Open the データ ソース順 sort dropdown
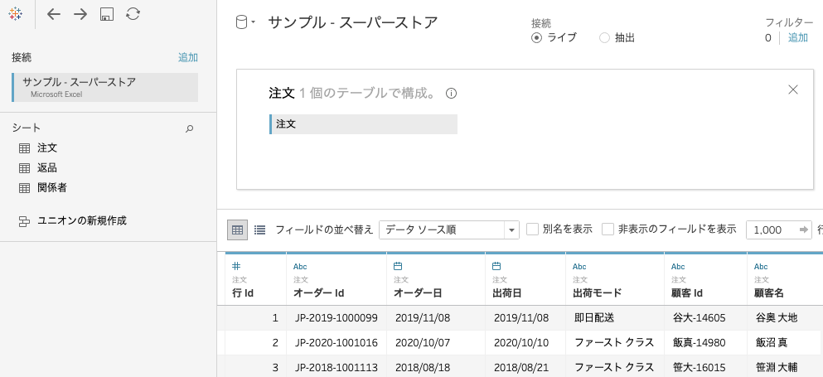 pyautogui.click(x=448, y=230)
